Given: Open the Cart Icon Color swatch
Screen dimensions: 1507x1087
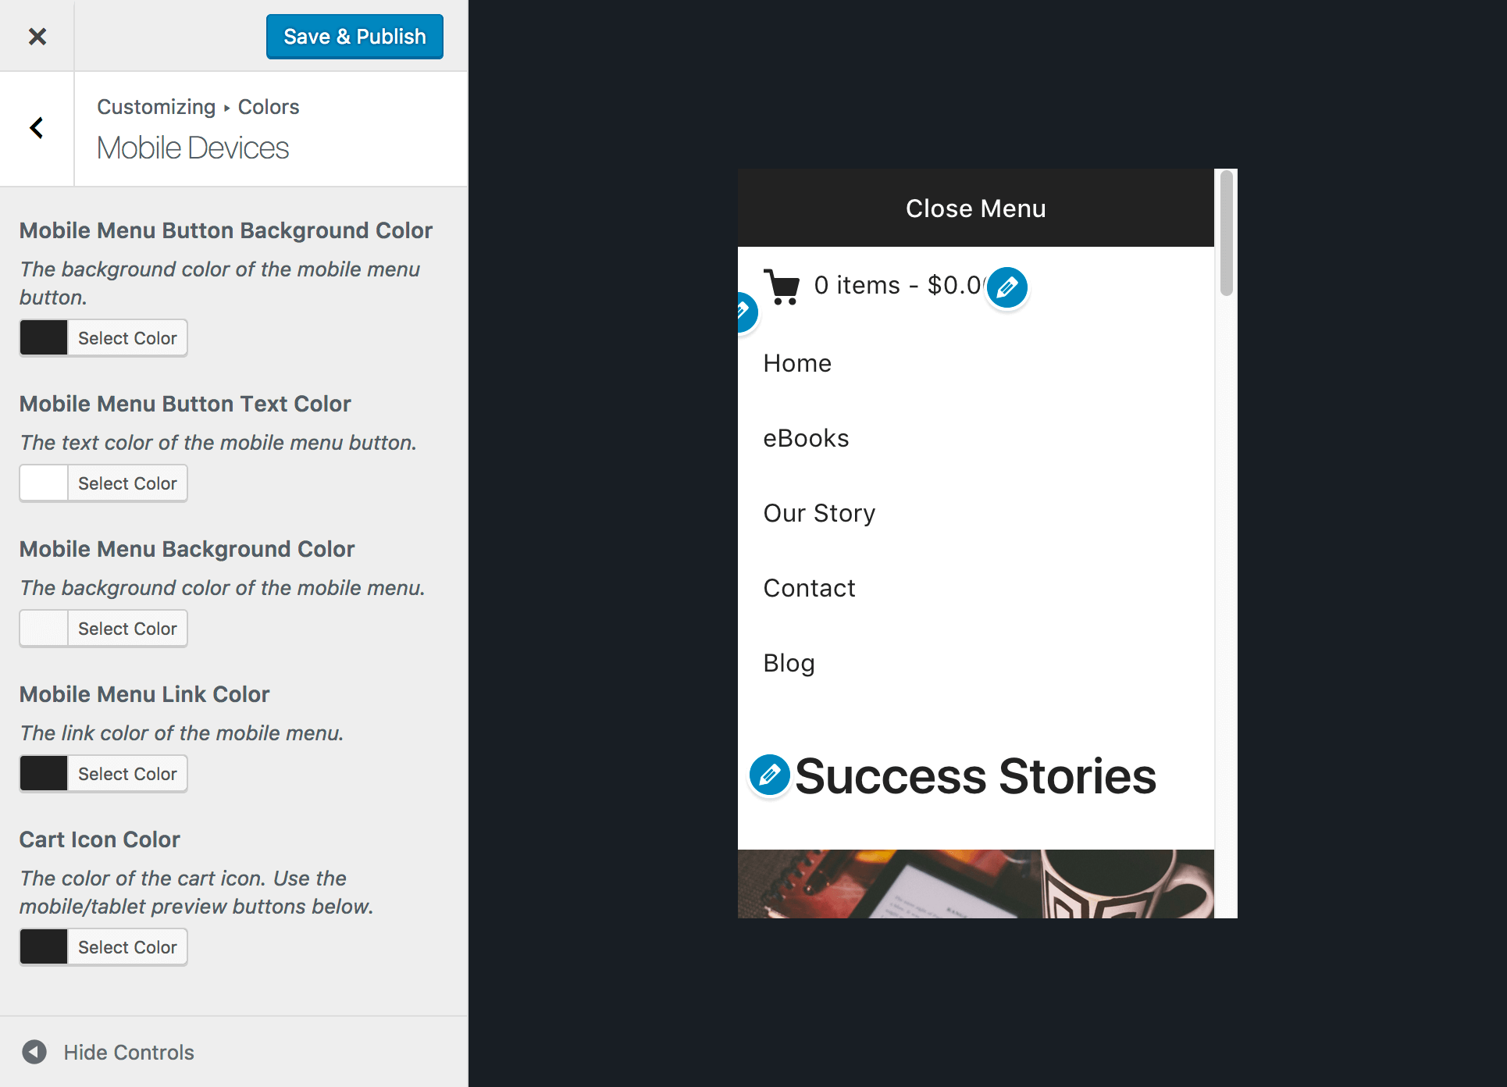Looking at the screenshot, I should click(45, 947).
